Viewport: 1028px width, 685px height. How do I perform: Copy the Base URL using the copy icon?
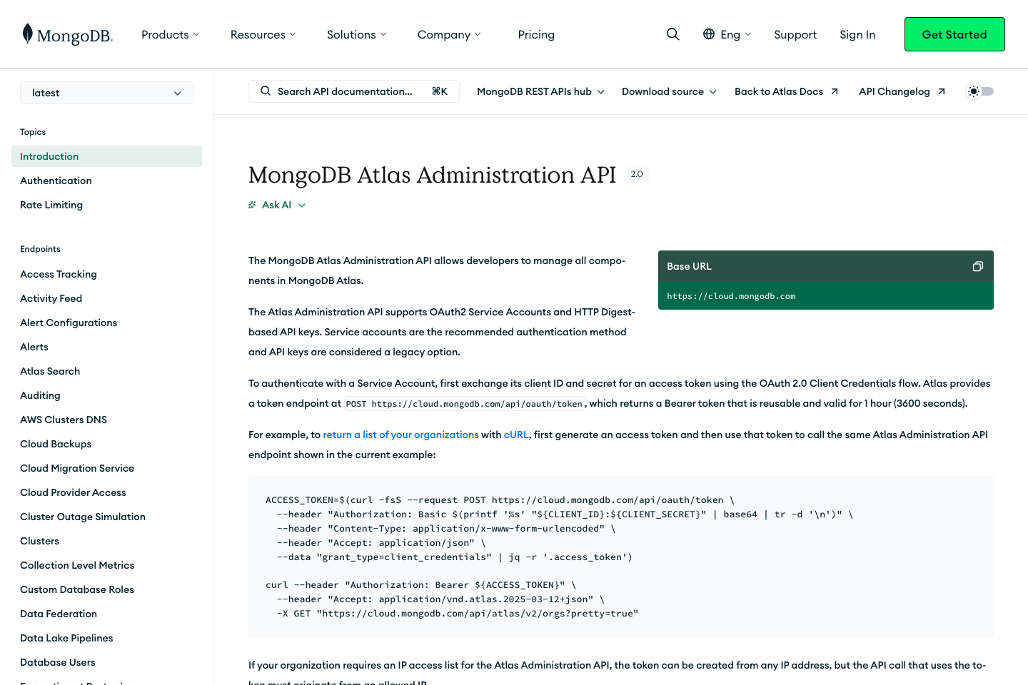[x=977, y=265]
